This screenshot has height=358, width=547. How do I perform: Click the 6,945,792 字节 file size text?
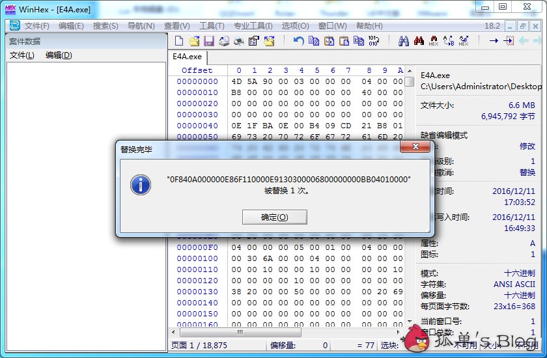tap(508, 117)
